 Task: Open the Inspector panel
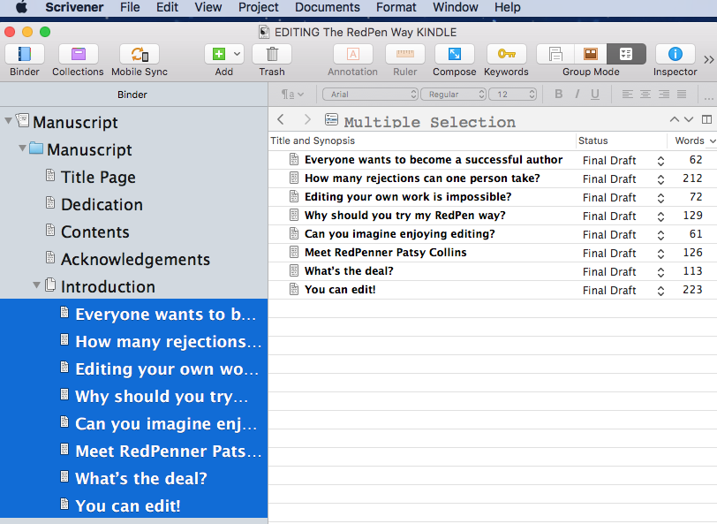[x=675, y=55]
